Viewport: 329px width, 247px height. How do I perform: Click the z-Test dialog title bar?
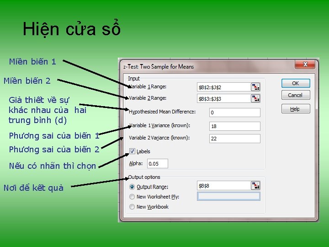(x=208, y=67)
